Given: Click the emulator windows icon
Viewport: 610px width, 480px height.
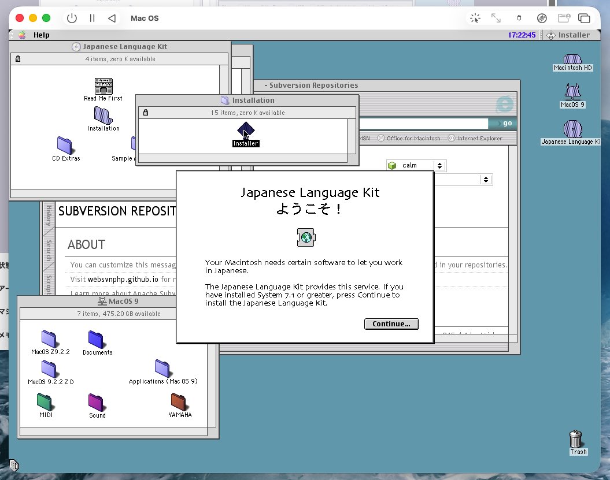Looking at the screenshot, I should click(x=584, y=18).
